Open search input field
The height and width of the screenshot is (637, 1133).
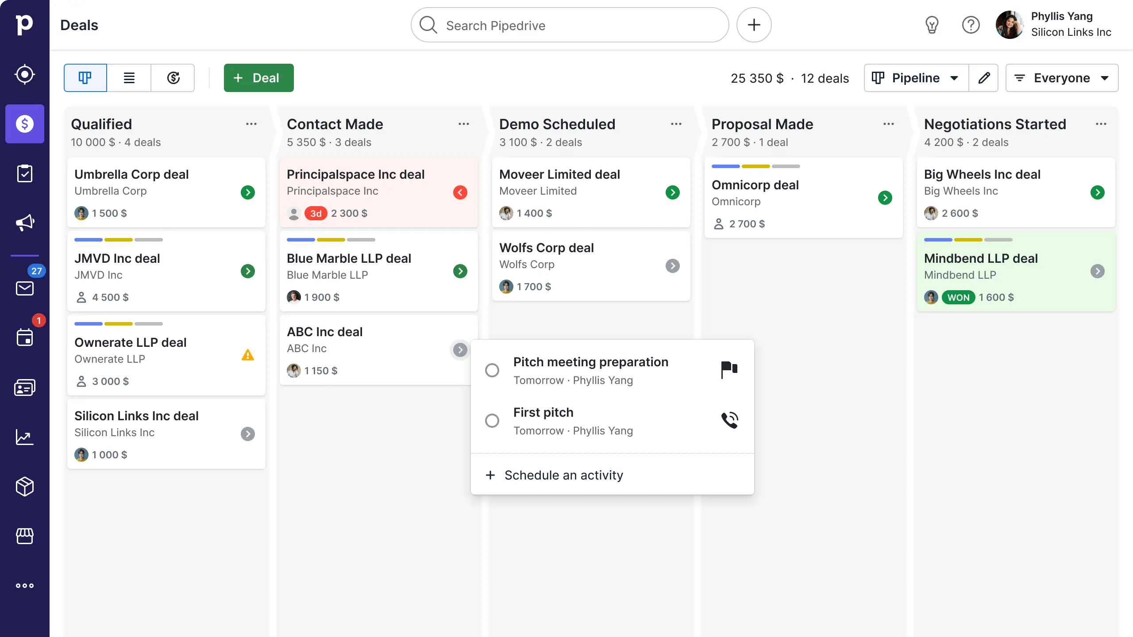tap(570, 25)
